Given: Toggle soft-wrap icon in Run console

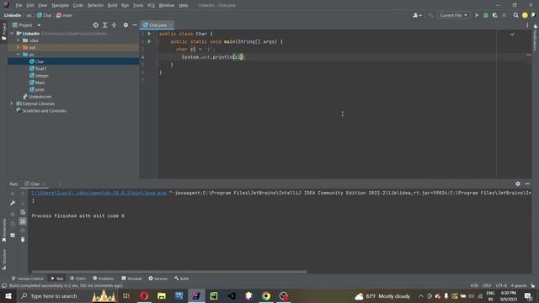Looking at the screenshot, I should (23, 212).
